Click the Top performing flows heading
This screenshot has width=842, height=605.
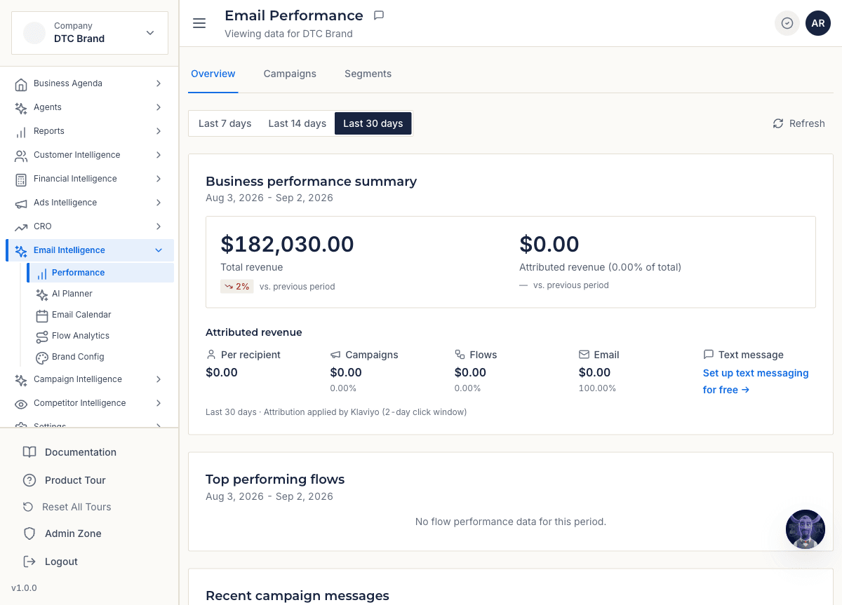point(275,480)
